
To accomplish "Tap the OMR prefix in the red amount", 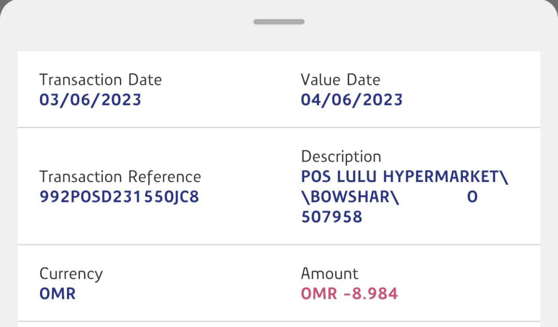I will pos(319,294).
